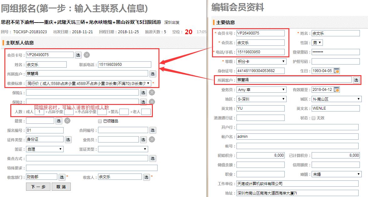Image resolution: width=368 pixels, height=197 pixels.
Task: Expand the 地区 dropdown showing S-深圳
Action: pyautogui.click(x=261, y=99)
